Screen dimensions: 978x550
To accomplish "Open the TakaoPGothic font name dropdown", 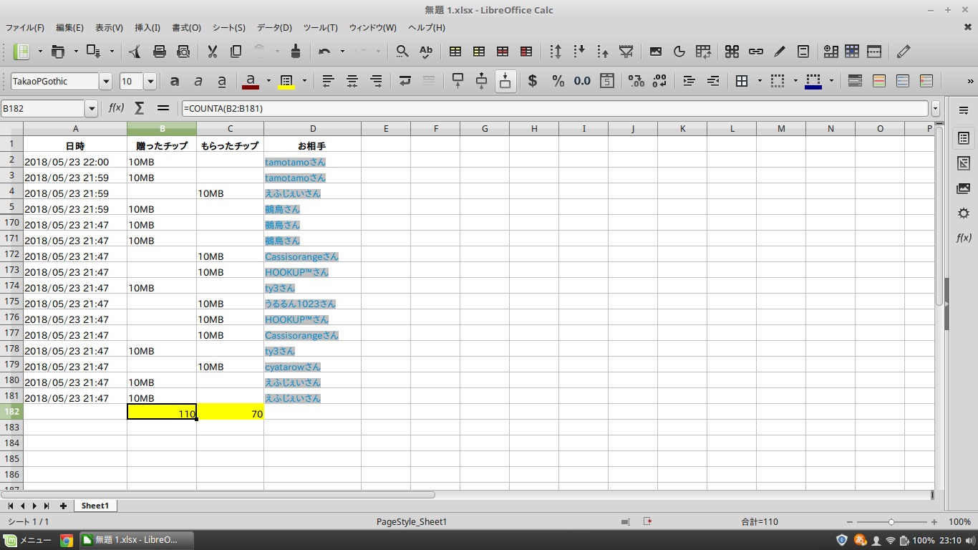I will [x=106, y=82].
